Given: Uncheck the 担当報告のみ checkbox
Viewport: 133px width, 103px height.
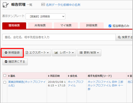Looking at the screenshot, I should coord(110,26).
